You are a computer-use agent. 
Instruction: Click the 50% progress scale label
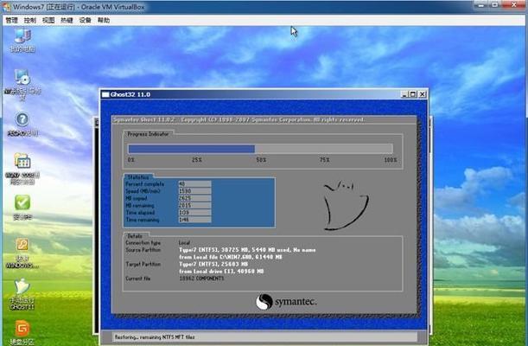tap(261, 160)
